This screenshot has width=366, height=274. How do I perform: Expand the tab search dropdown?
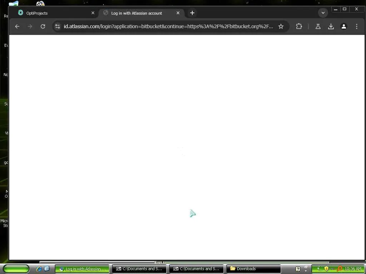click(x=323, y=13)
